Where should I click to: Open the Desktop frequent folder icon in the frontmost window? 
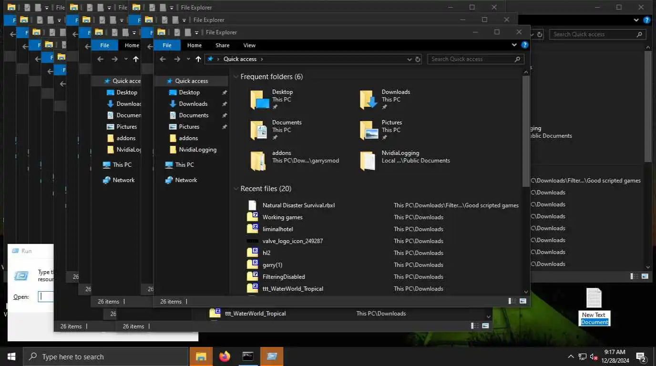coord(260,100)
